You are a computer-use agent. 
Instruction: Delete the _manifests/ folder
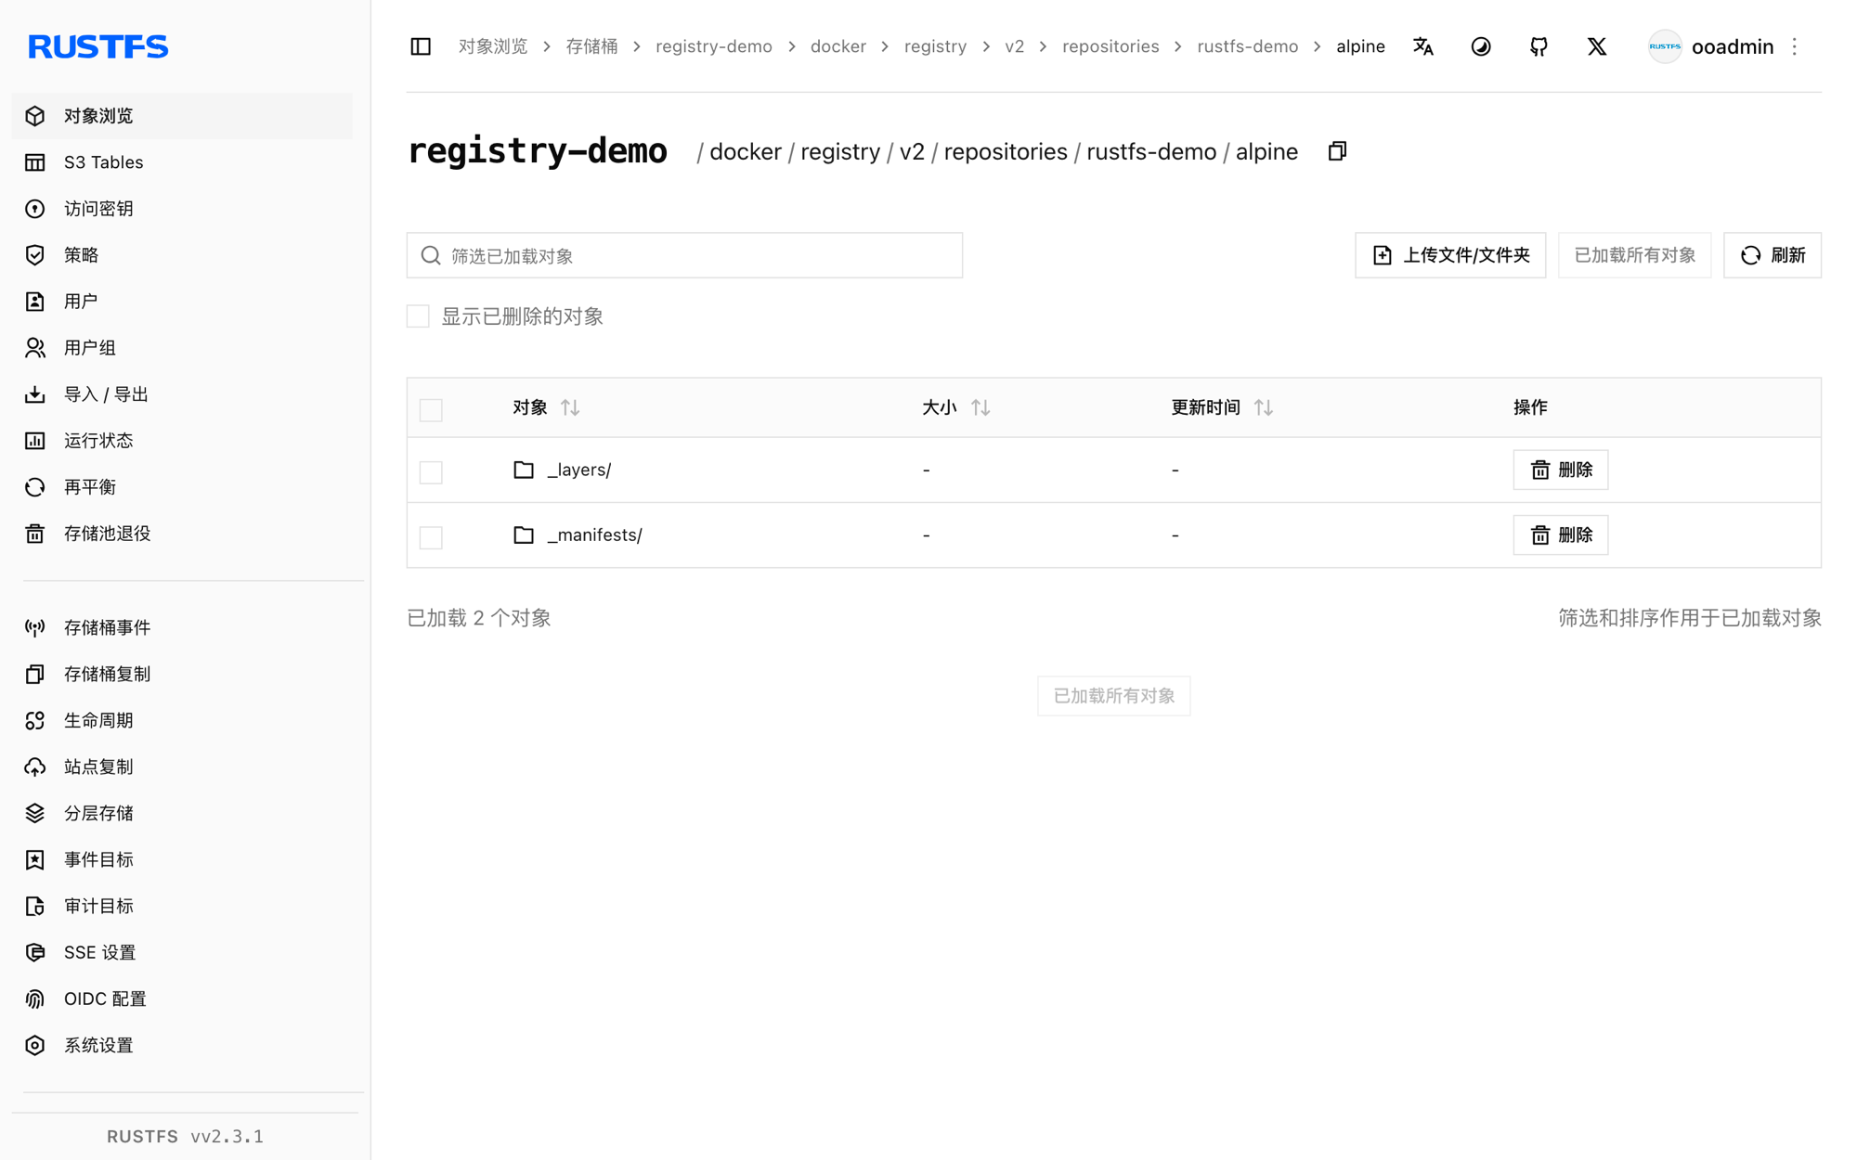click(1561, 535)
